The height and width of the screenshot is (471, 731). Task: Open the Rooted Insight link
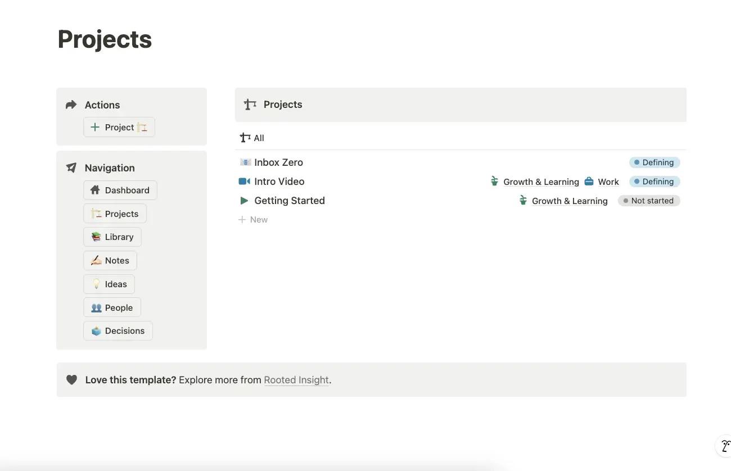coord(296,381)
